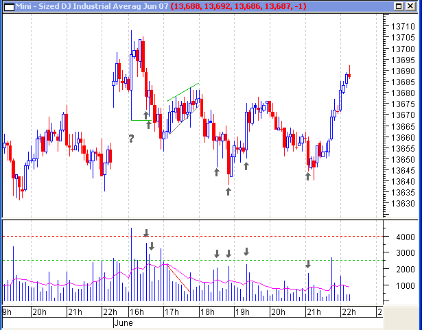The image size is (422, 330).
Task: Click the 18h label on time axis
Action: (207, 312)
